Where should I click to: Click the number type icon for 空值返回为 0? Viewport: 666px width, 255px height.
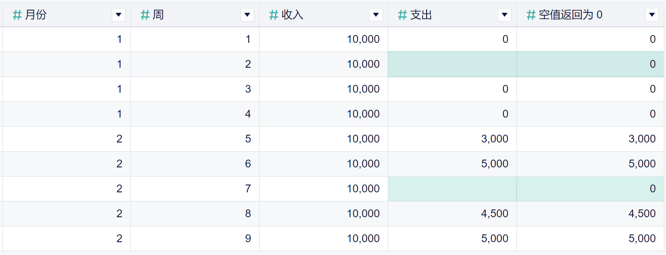531,15
